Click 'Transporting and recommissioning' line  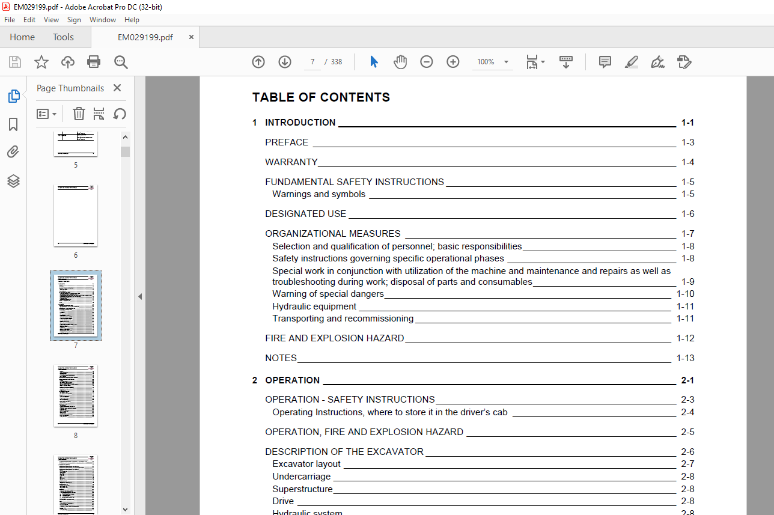(483, 318)
